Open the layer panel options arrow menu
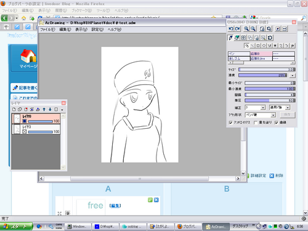 point(62,110)
